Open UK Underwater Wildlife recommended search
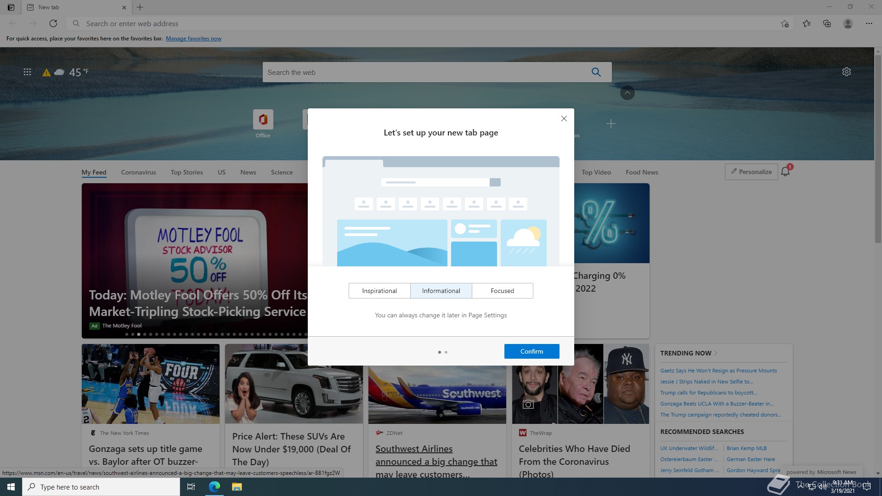The height and width of the screenshot is (496, 882). pyautogui.click(x=689, y=448)
